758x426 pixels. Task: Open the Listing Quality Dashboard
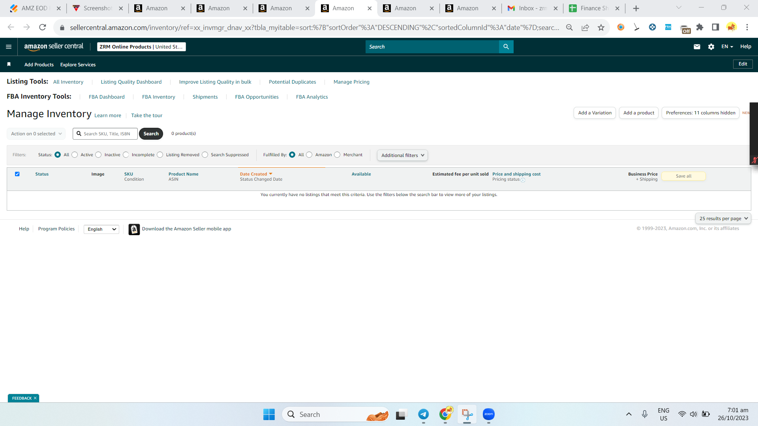(131, 82)
